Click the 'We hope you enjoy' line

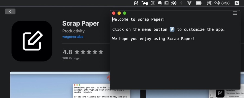coord(153,39)
